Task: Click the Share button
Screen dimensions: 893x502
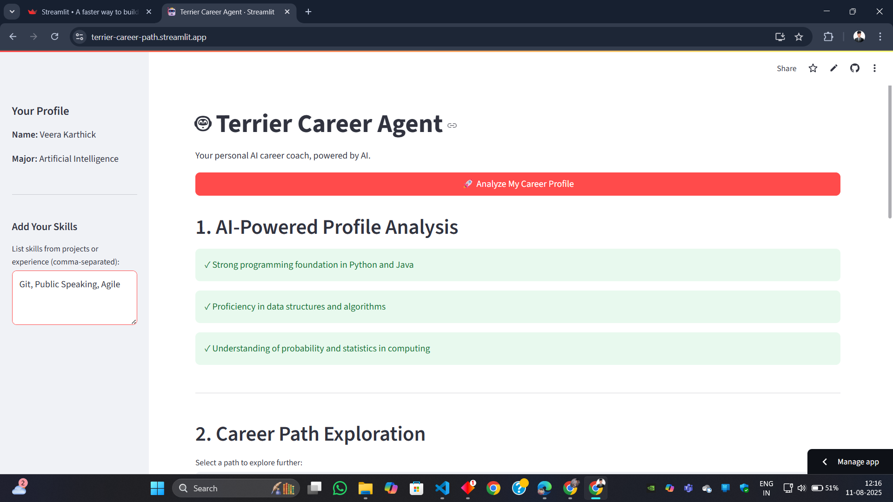Action: [786, 68]
